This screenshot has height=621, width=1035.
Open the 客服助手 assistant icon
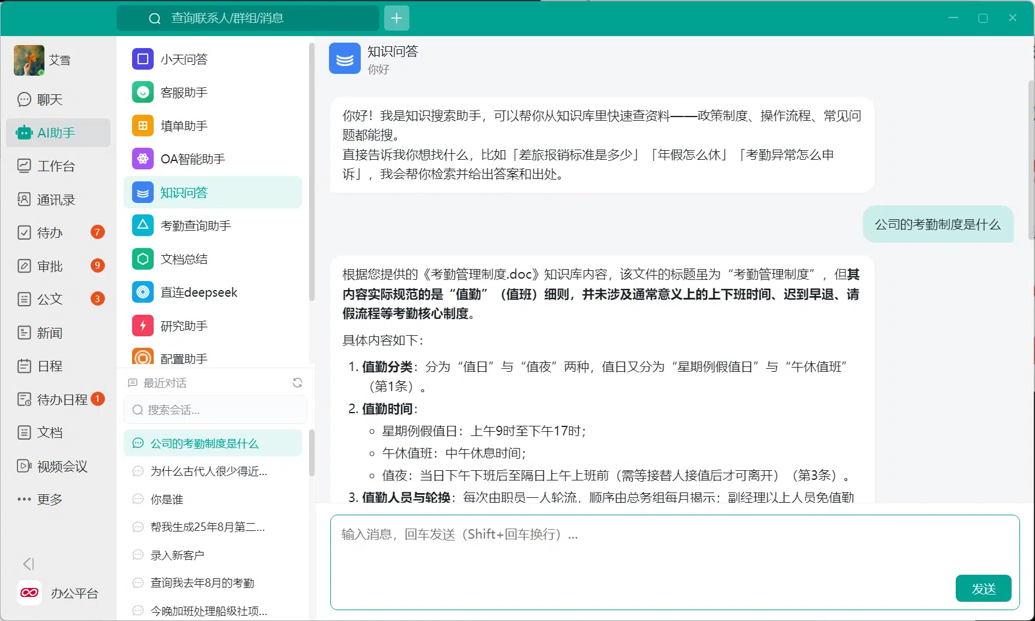tap(142, 92)
